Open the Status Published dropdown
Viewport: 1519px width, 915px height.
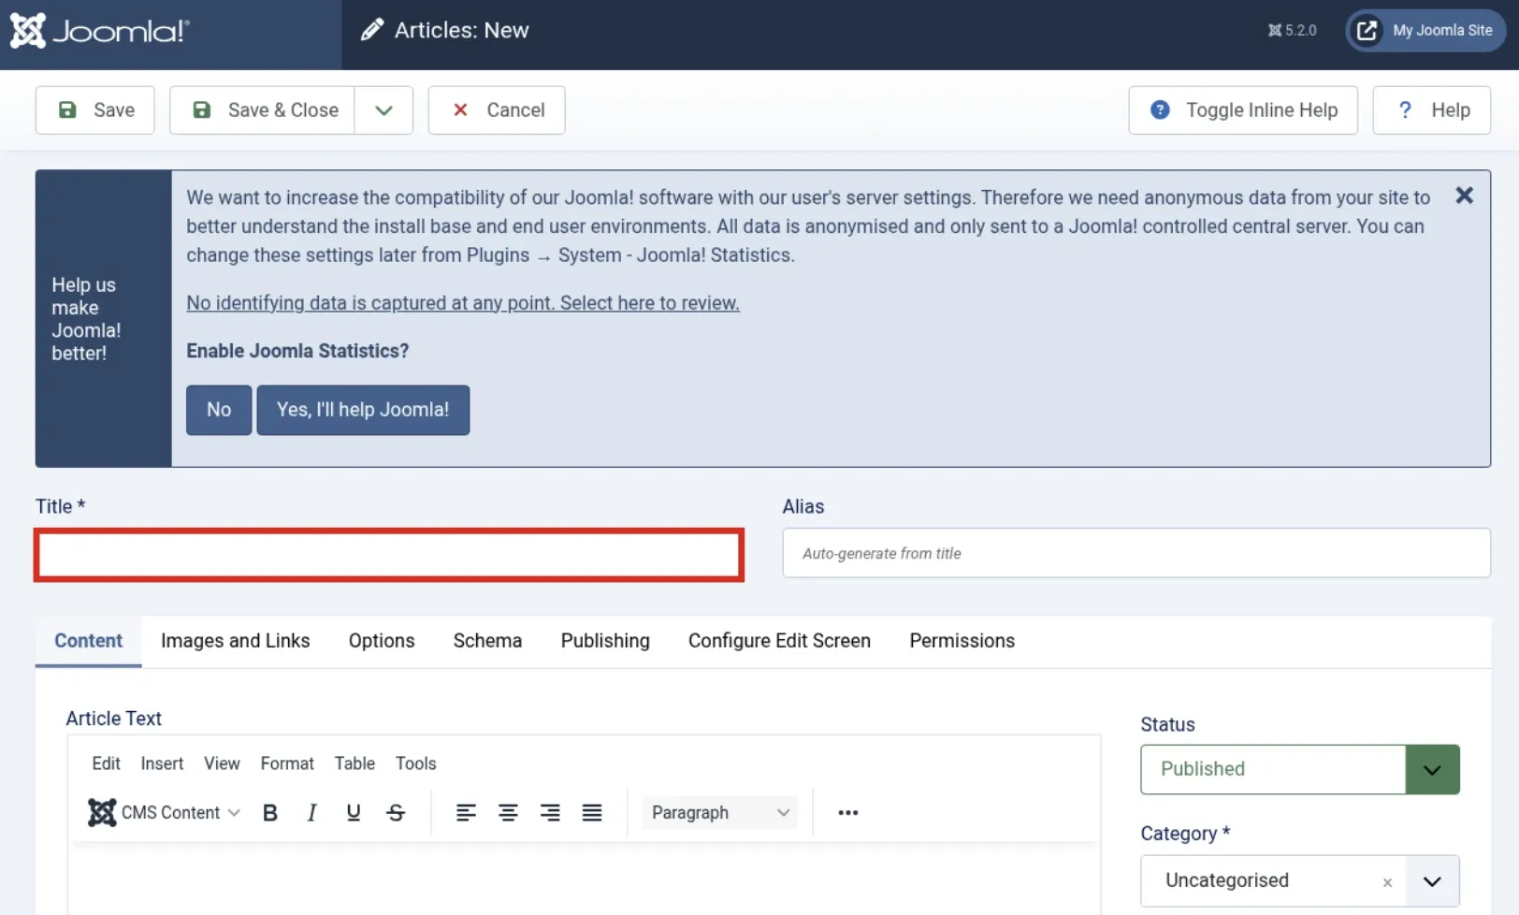point(1300,769)
